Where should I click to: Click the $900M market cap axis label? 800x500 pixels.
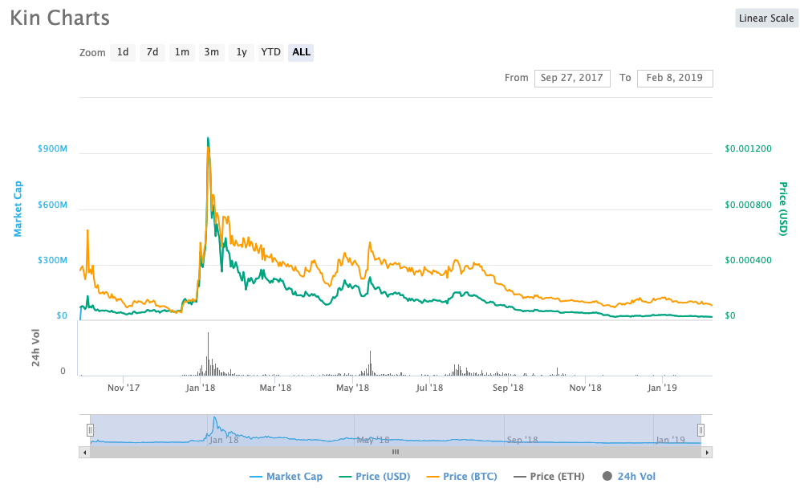52,149
